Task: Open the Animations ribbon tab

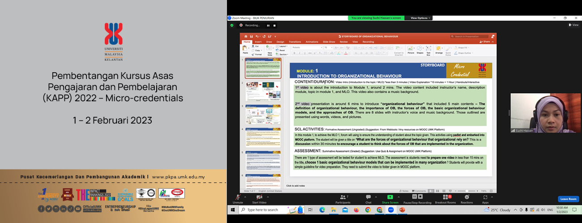Action: click(312, 42)
